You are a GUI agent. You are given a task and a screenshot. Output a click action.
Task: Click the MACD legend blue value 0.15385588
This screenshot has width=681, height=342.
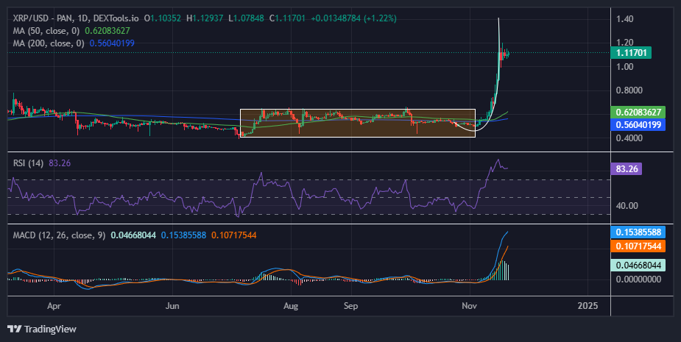pos(183,235)
